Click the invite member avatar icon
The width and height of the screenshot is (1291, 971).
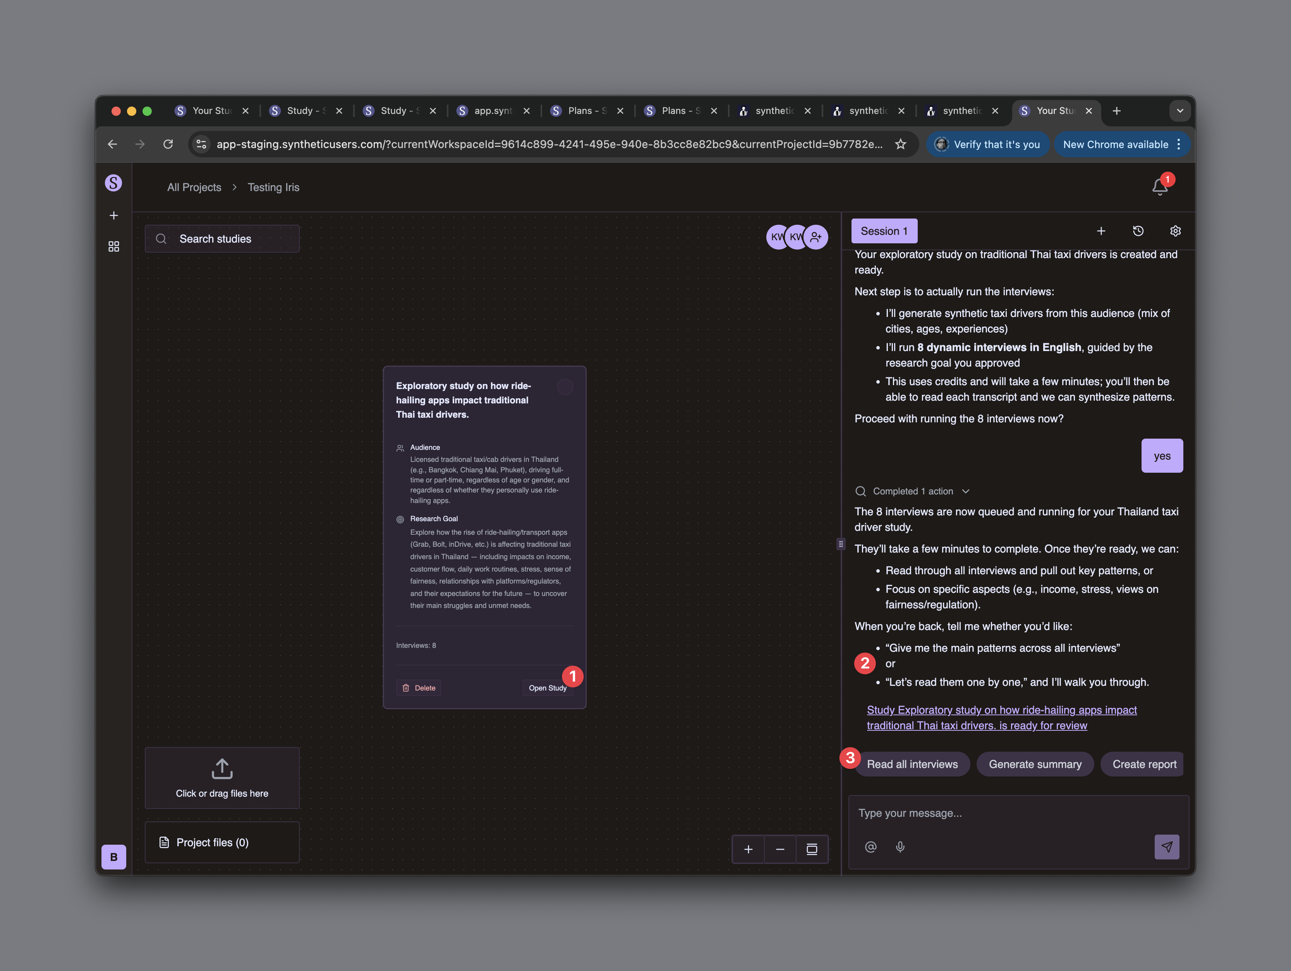815,237
